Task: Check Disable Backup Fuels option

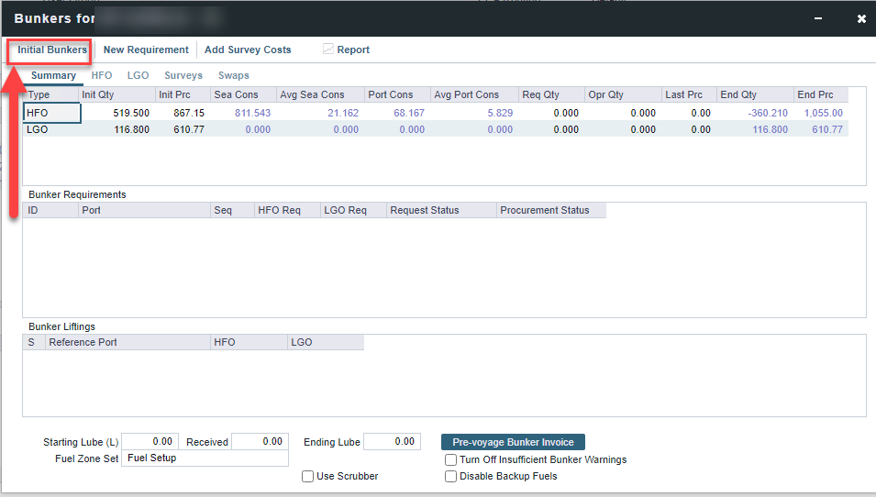Action: click(x=450, y=476)
